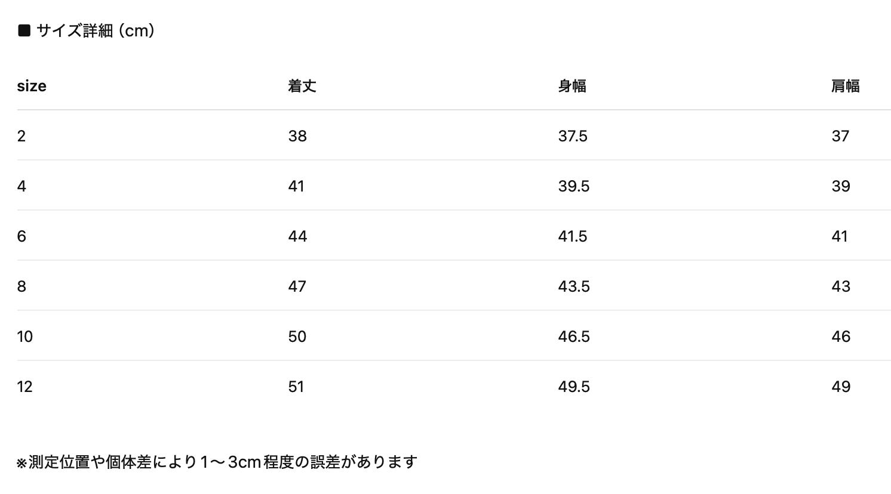The image size is (891, 494).
Task: Select the 身幅 value 39.5
Action: pyautogui.click(x=573, y=186)
